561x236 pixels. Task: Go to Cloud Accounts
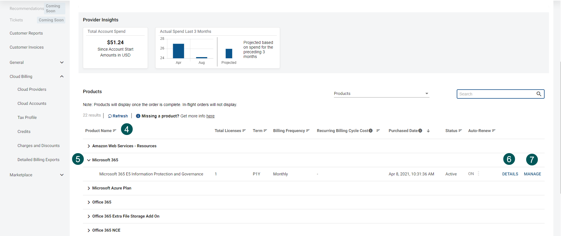coord(32,103)
